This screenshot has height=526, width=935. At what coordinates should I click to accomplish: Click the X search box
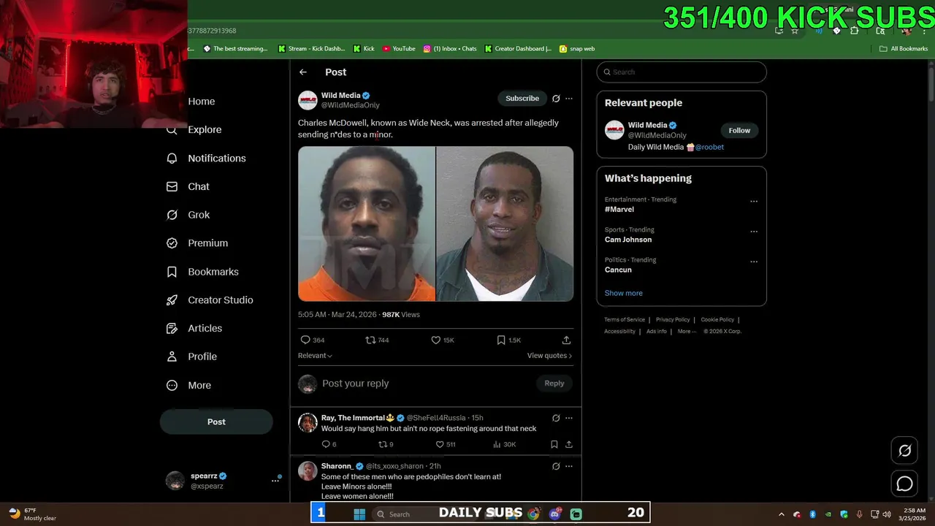point(682,72)
